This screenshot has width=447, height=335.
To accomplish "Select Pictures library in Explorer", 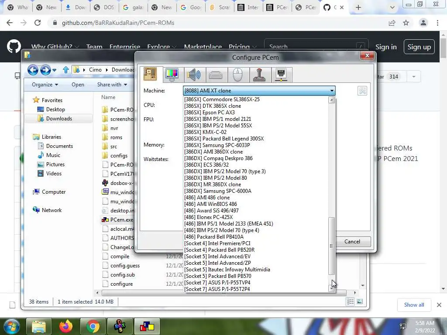I will point(55,164).
